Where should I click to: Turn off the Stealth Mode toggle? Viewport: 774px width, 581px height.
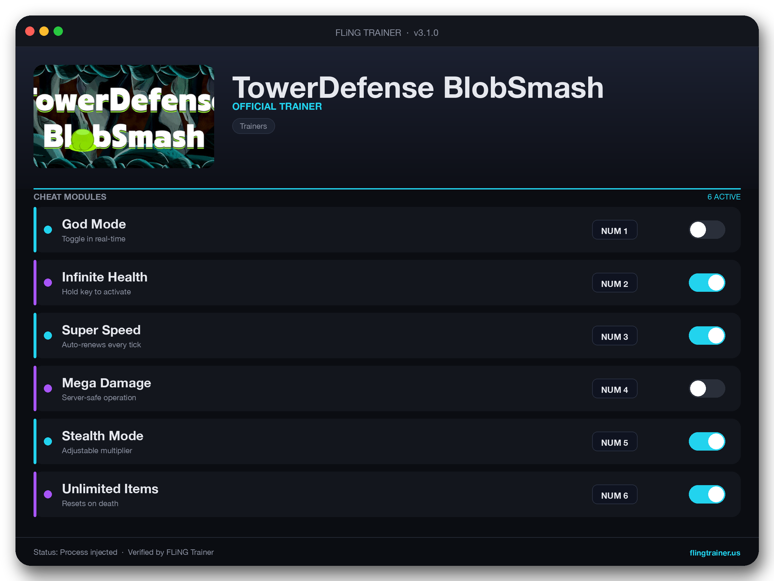(707, 441)
